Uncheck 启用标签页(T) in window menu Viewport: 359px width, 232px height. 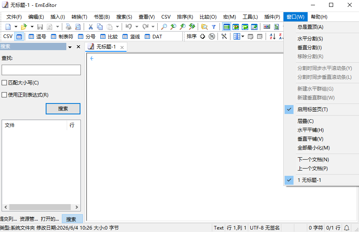(x=321, y=110)
